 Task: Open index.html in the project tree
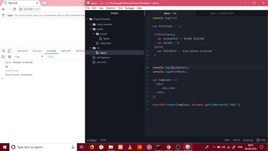(x=106, y=43)
